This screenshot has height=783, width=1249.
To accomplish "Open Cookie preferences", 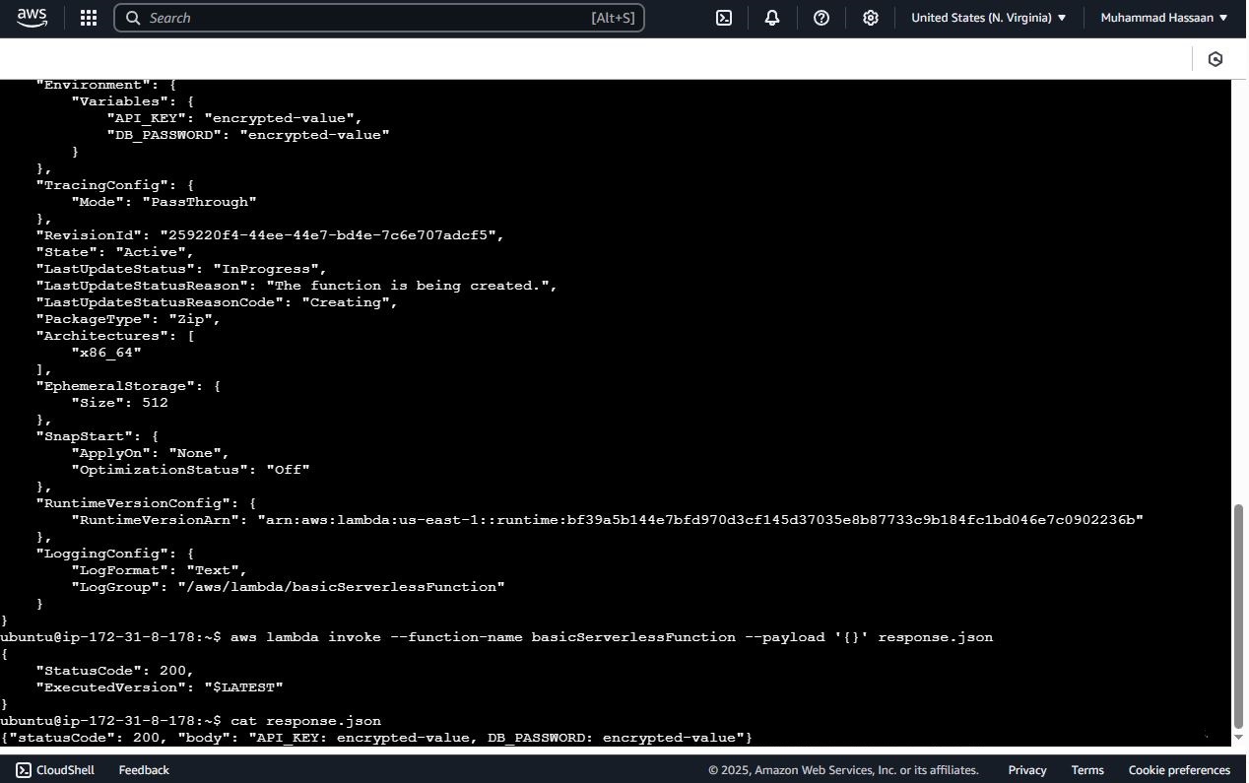I will (1179, 770).
